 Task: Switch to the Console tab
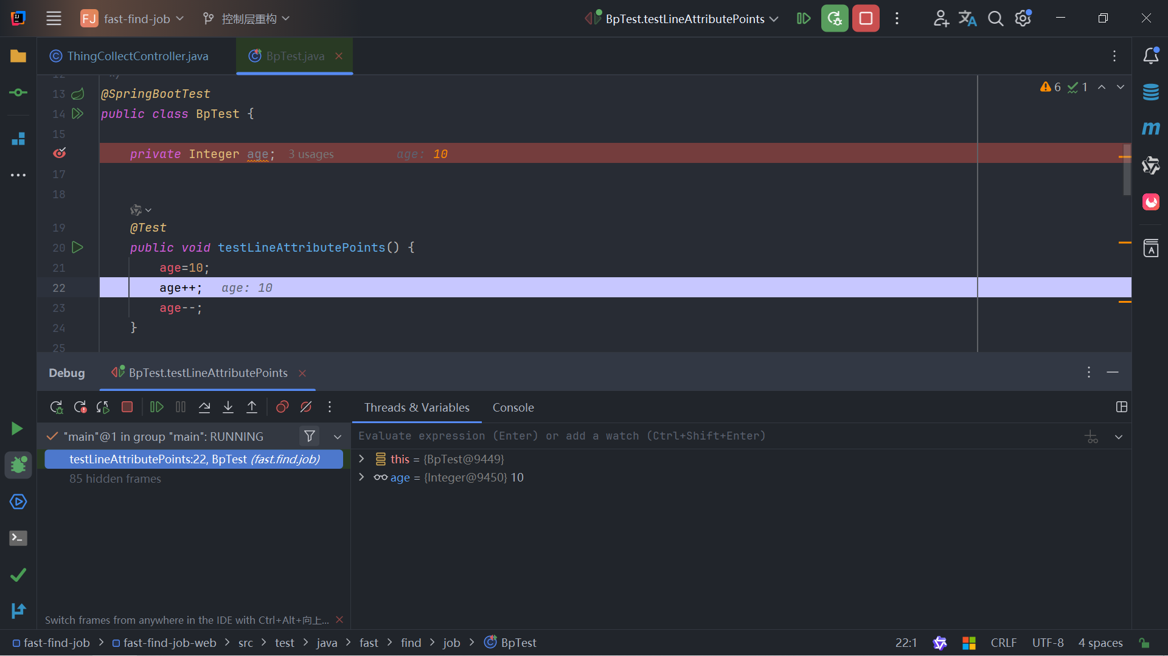(x=513, y=407)
